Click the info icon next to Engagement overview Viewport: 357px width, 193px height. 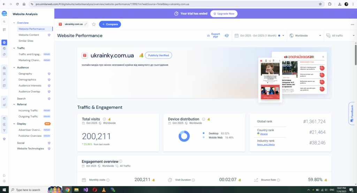(121, 162)
